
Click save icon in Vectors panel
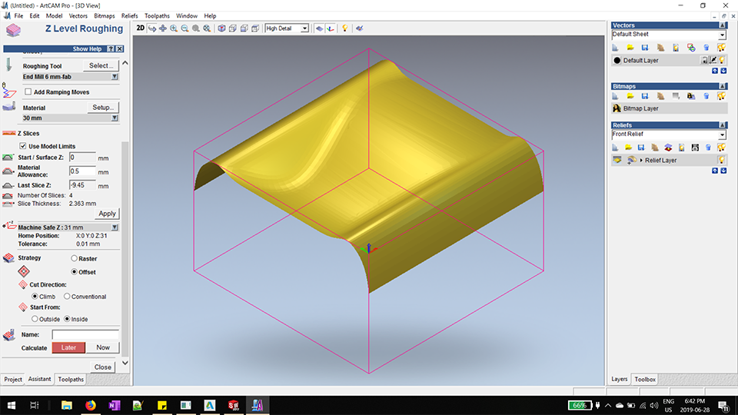[x=645, y=48]
